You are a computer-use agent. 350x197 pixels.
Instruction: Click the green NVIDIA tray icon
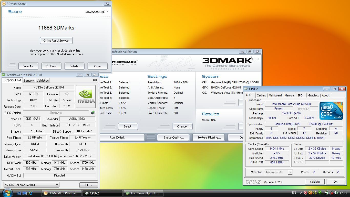[x=320, y=193]
